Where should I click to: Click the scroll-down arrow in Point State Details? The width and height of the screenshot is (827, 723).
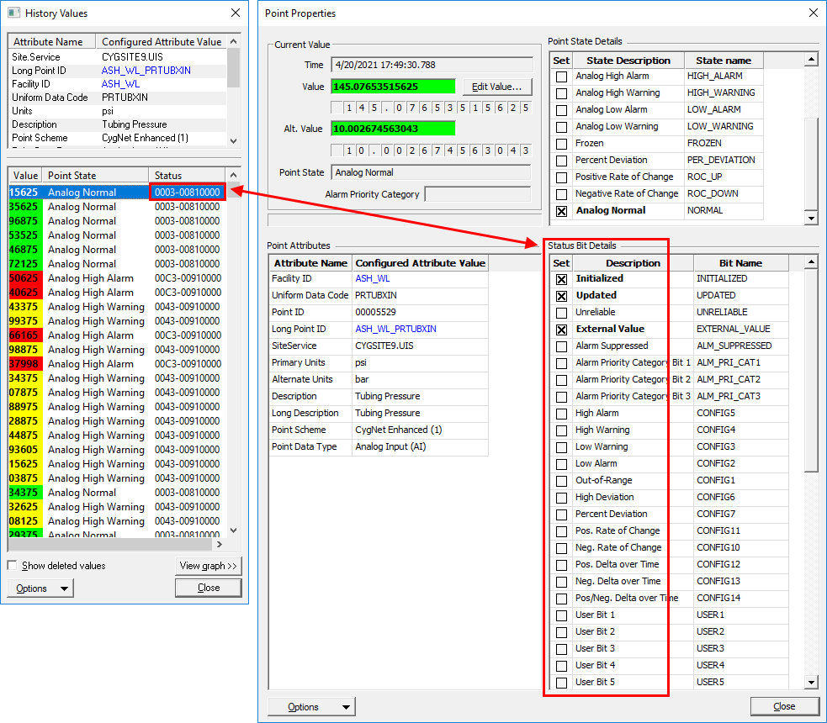click(x=811, y=218)
